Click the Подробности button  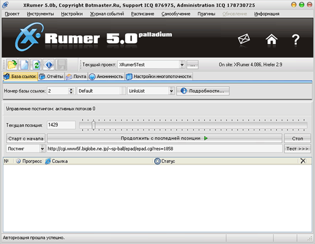(203, 91)
